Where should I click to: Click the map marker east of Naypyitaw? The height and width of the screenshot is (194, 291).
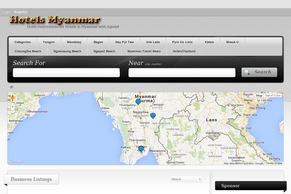tap(153, 115)
